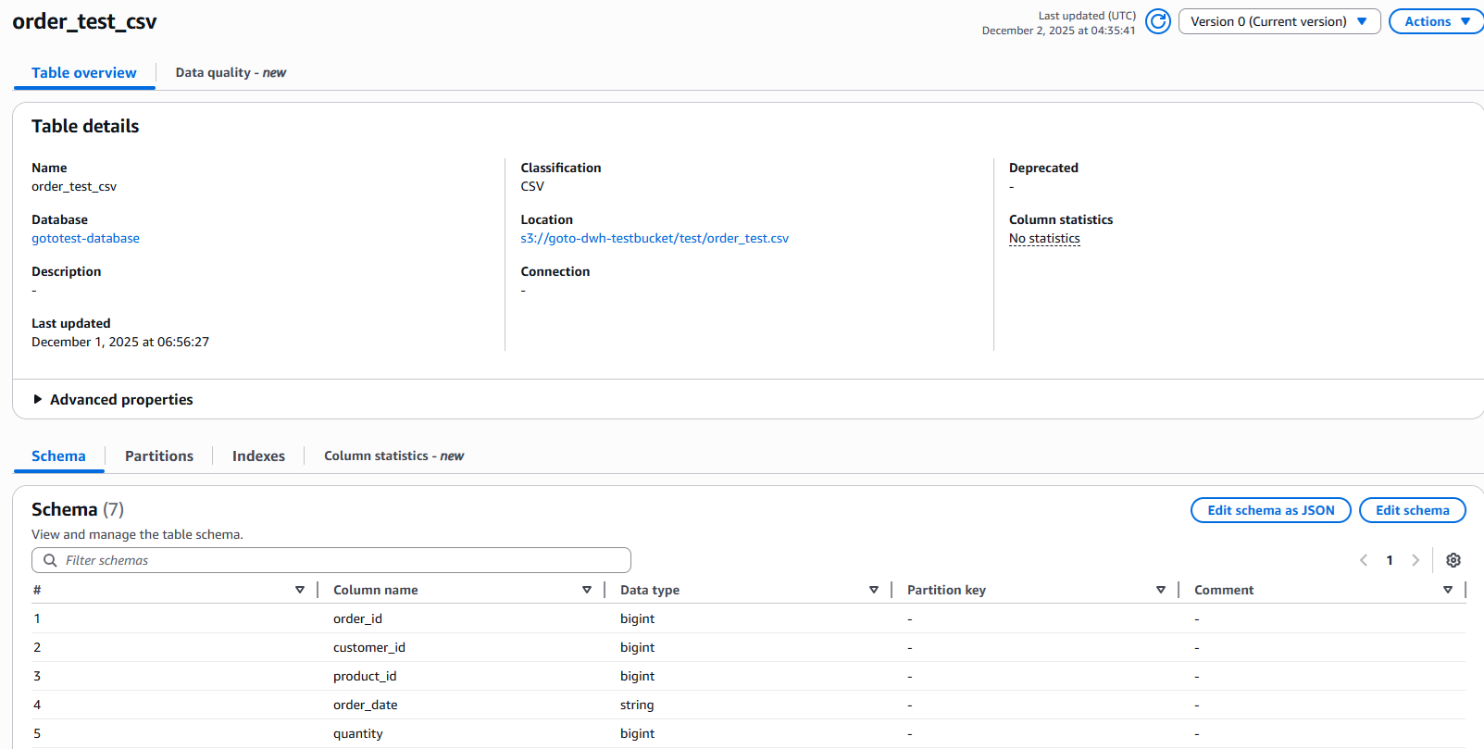The width and height of the screenshot is (1484, 749).
Task: Open the Actions dropdown menu
Action: [x=1435, y=21]
